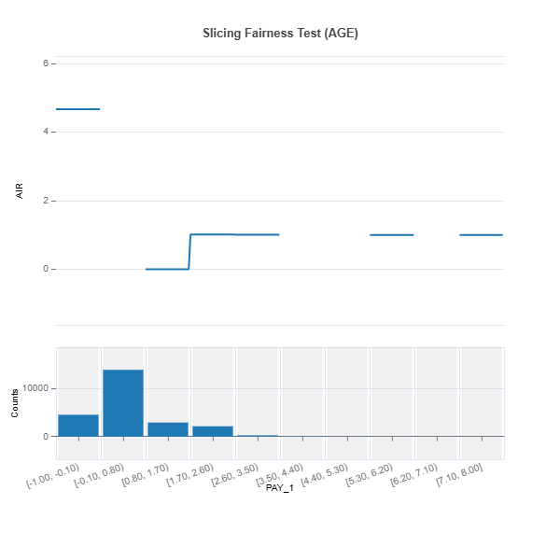Screen dimensions: 560x560
Task: Click the AIR y-axis label
Action: 20,190
